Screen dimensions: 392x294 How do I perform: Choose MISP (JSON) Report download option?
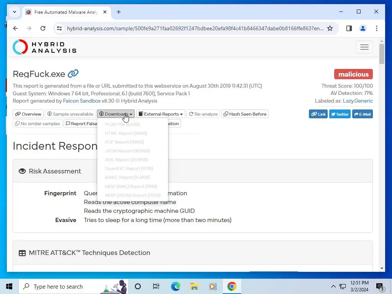click(132, 195)
